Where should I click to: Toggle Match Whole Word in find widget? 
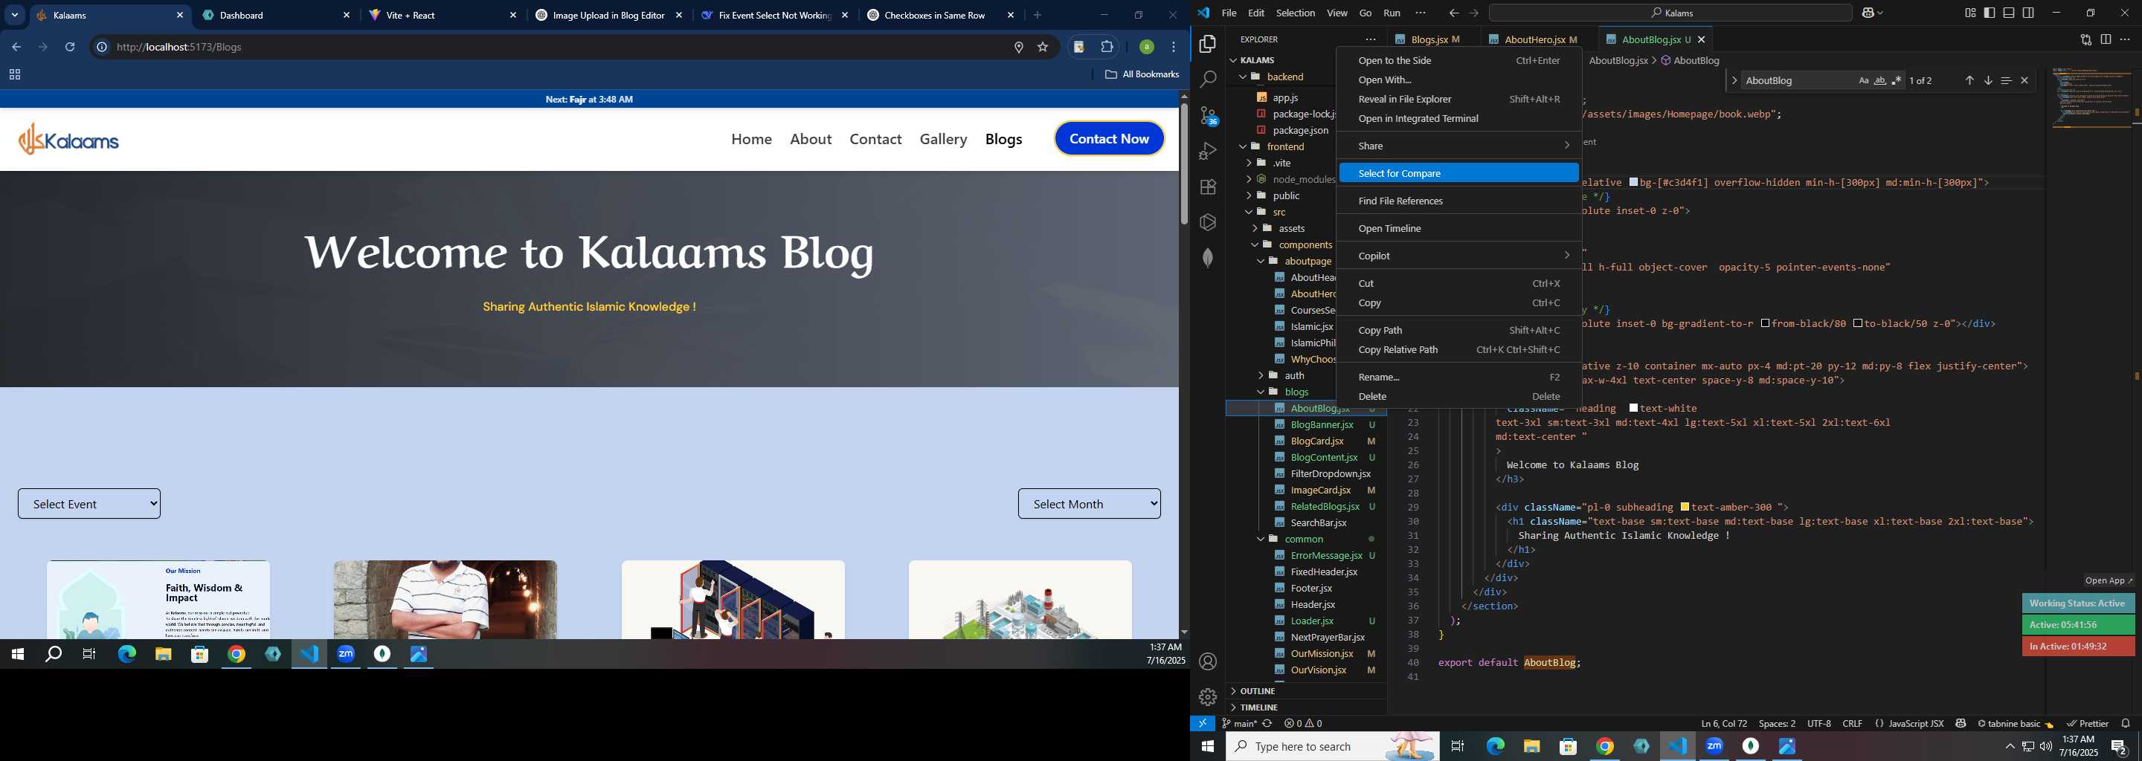click(1880, 80)
